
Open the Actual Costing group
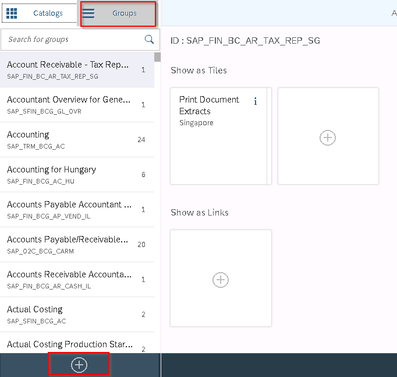click(68, 314)
